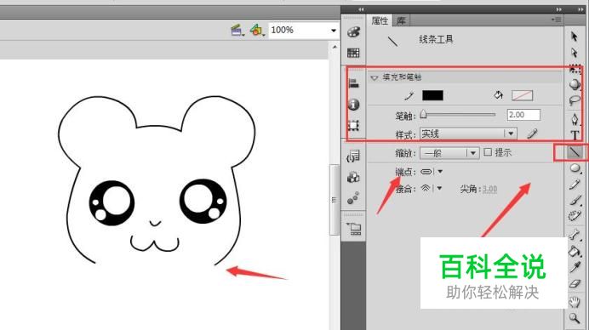
Task: Select the Free Transform tool
Action: [575, 69]
